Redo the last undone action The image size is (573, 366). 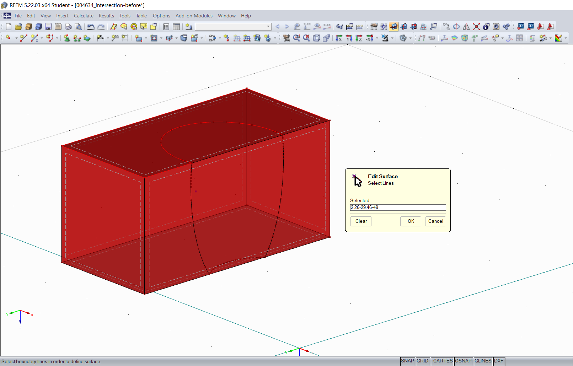point(101,27)
